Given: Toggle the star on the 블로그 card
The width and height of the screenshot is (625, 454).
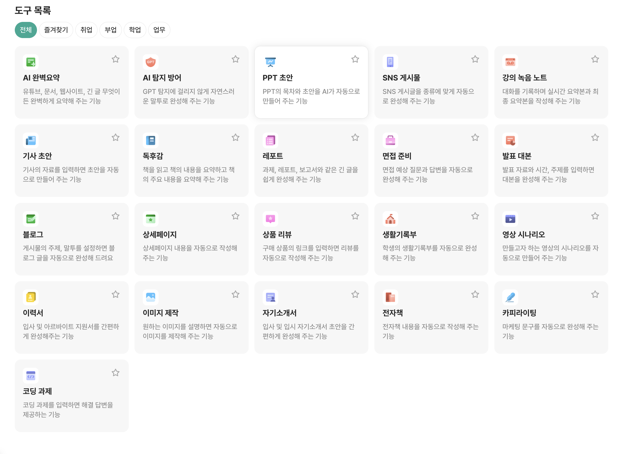Looking at the screenshot, I should tap(116, 216).
